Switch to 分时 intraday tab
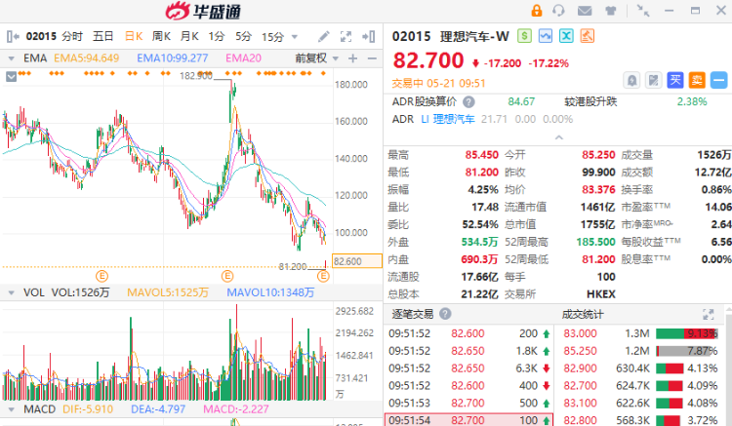732x426 pixels. (72, 36)
